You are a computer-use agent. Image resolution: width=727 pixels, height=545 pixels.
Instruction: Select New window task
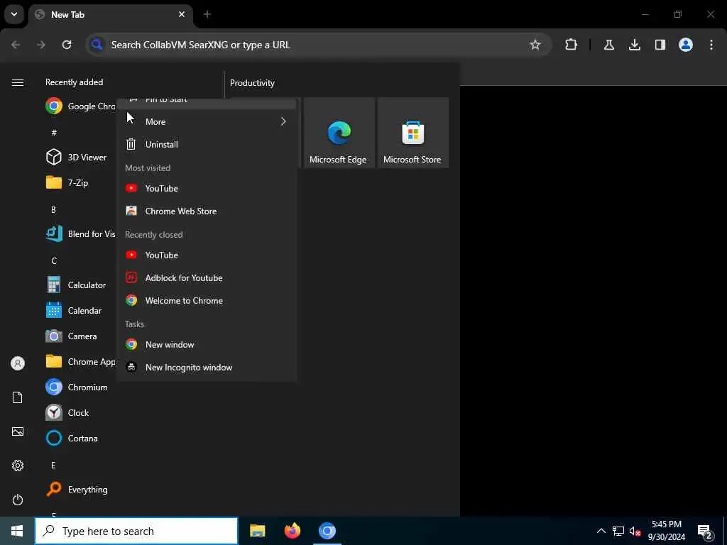coord(207,344)
